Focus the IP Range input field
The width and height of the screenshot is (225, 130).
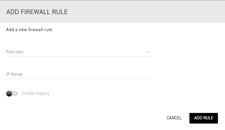tap(79, 74)
